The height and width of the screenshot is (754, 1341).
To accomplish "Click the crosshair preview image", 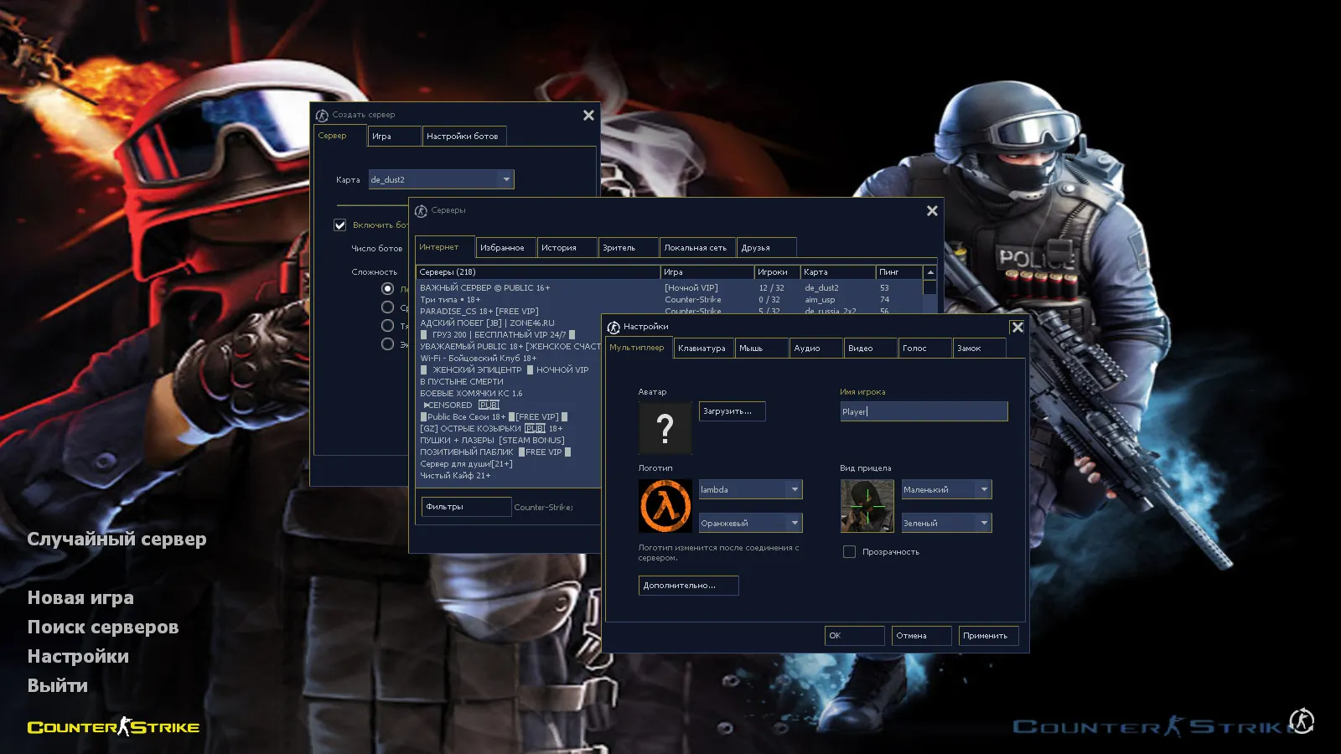I will [867, 506].
